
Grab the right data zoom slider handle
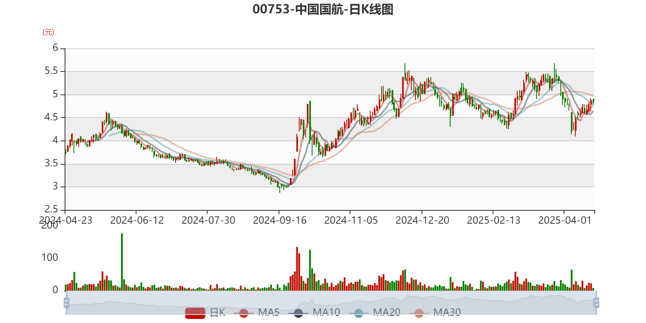pos(596,303)
